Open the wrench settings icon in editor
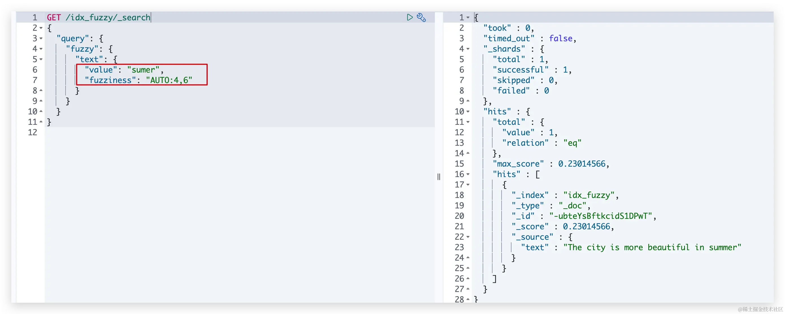The height and width of the screenshot is (314, 785). point(421,17)
